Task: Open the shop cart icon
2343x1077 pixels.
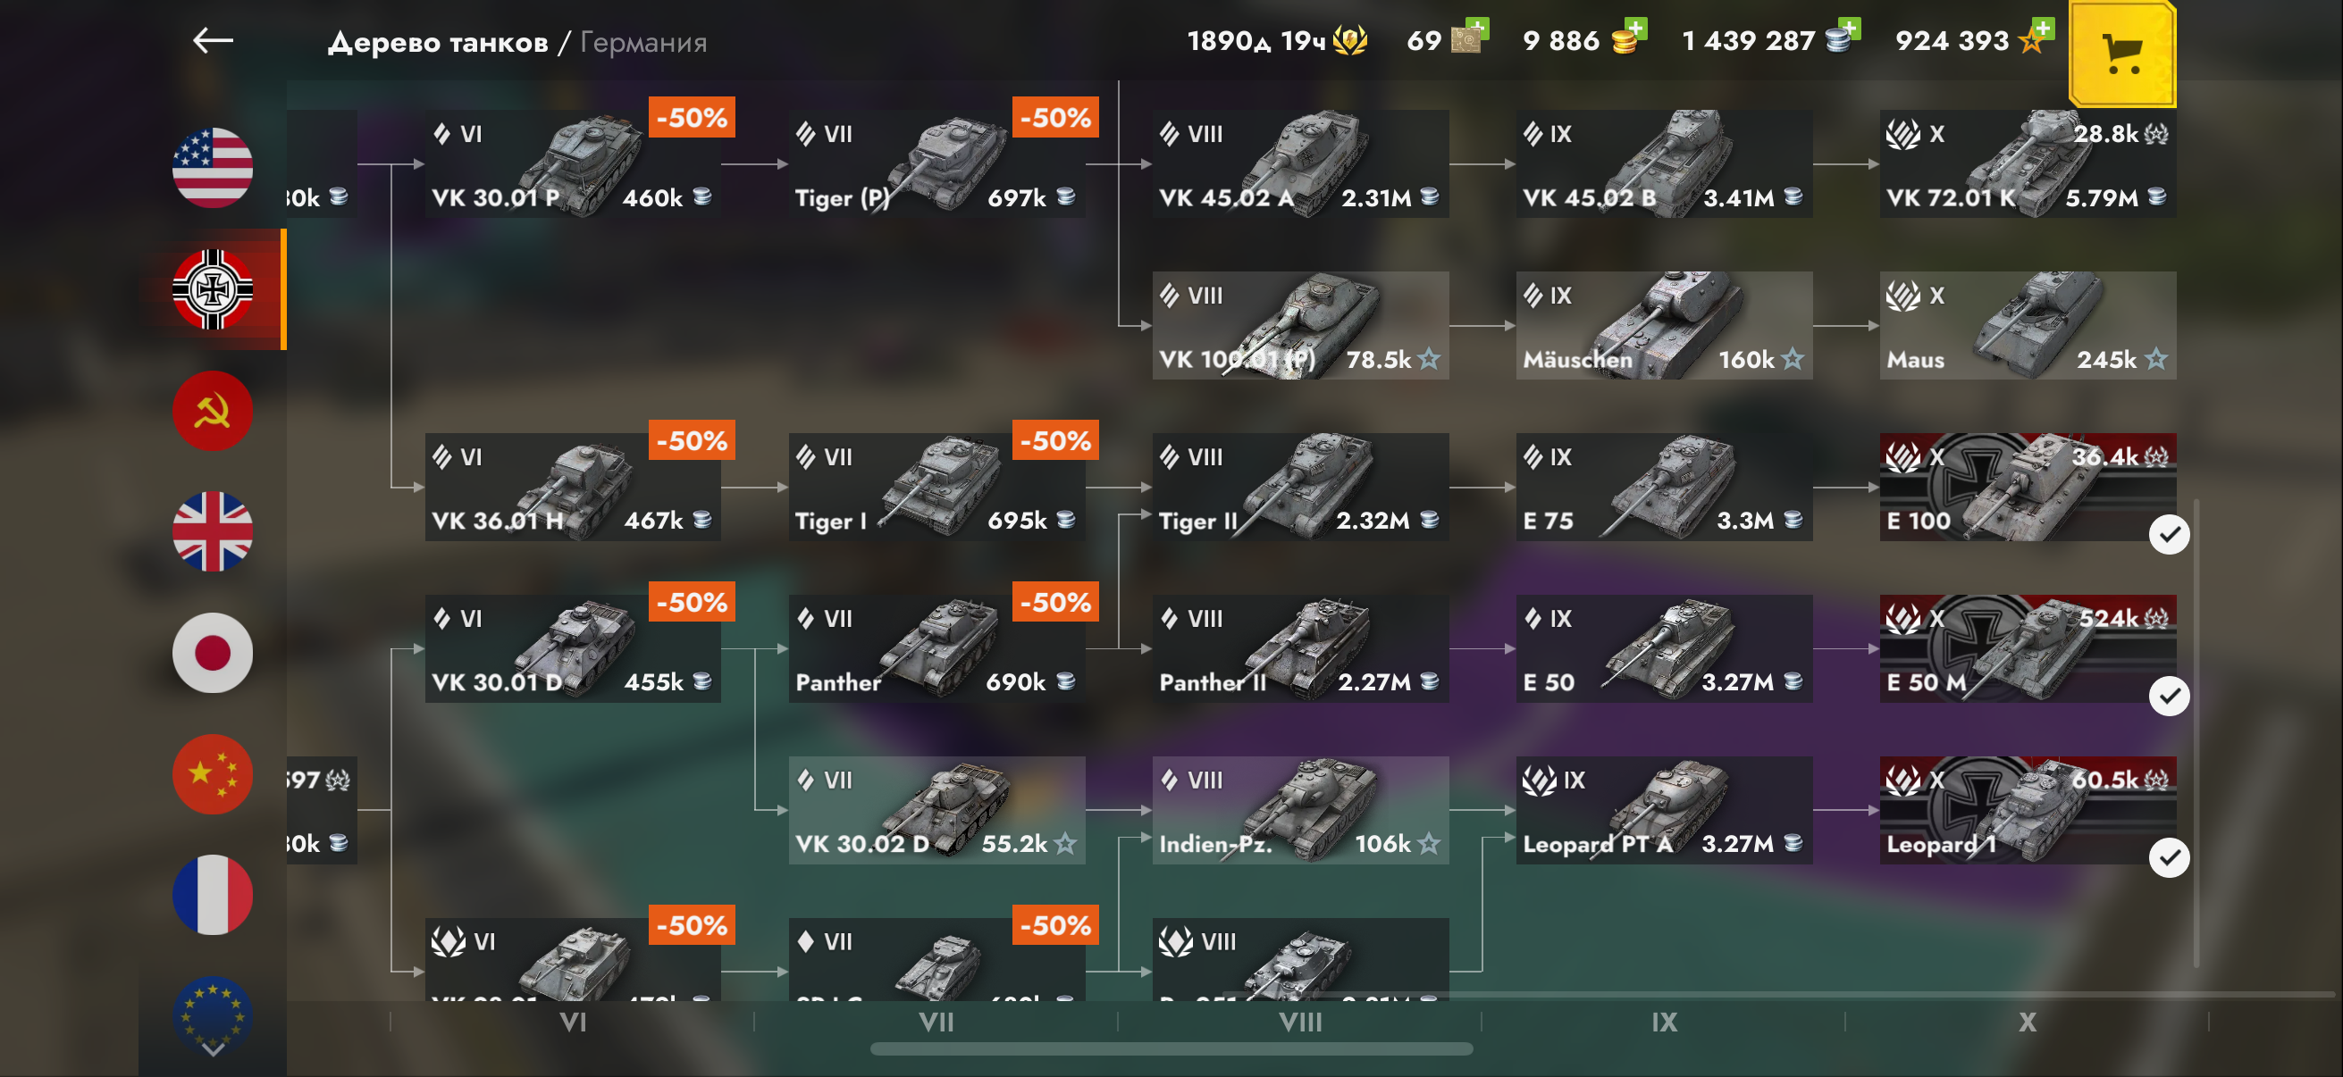Action: coord(2122,54)
